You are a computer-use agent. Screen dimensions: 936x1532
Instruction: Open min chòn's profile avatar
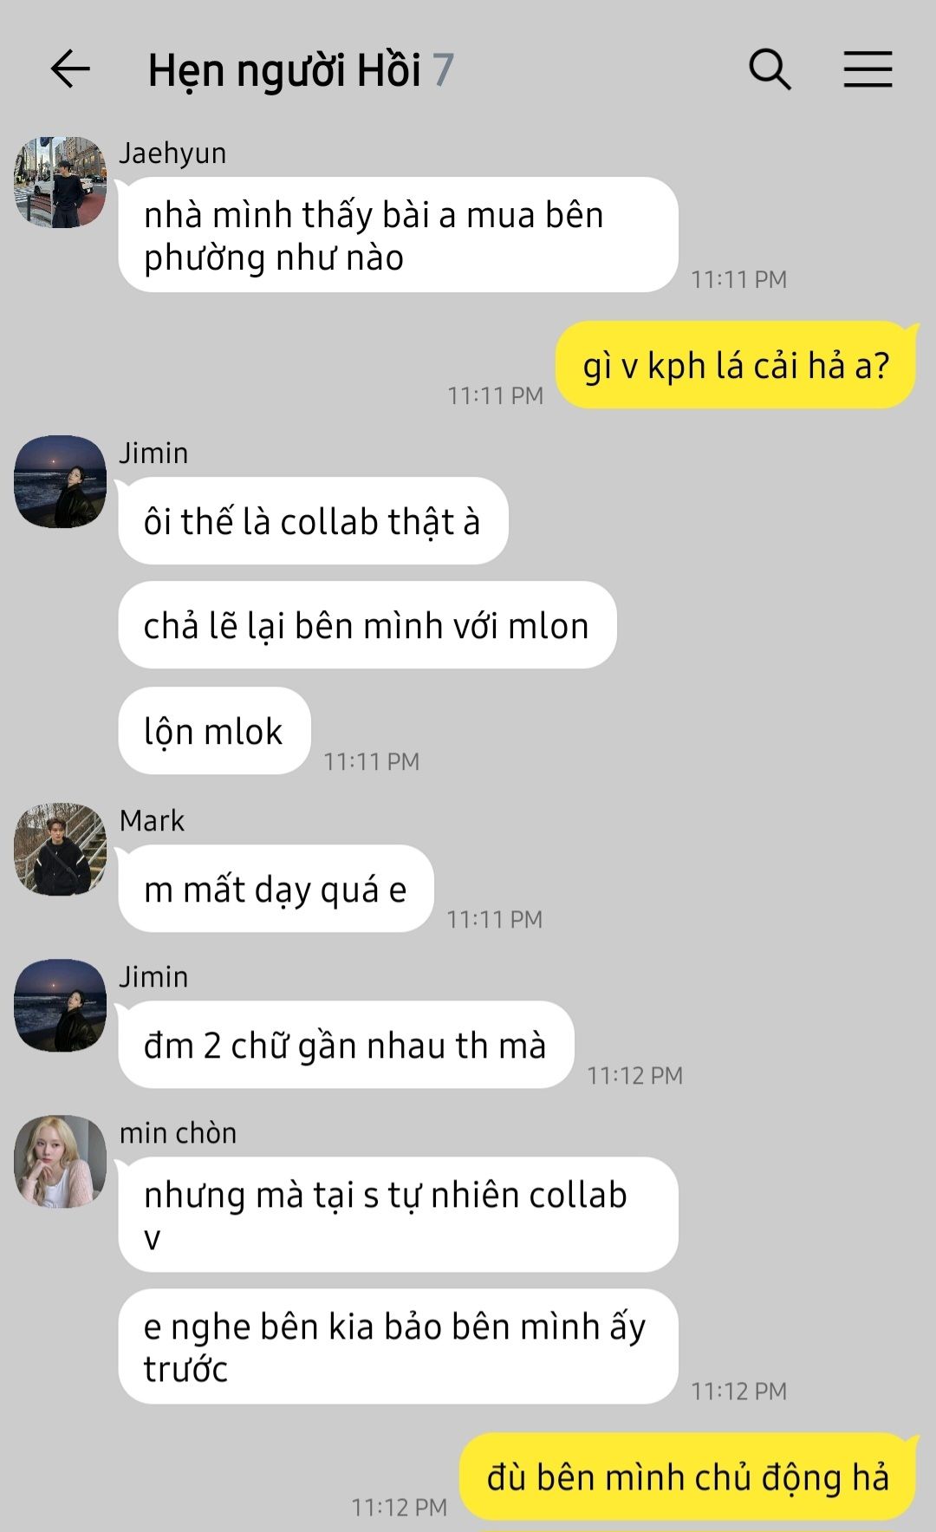pos(60,1162)
